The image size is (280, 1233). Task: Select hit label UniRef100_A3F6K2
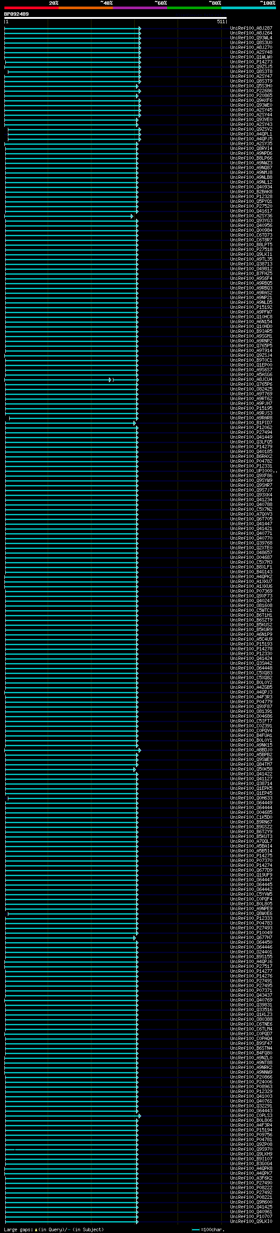tap(251, 1177)
